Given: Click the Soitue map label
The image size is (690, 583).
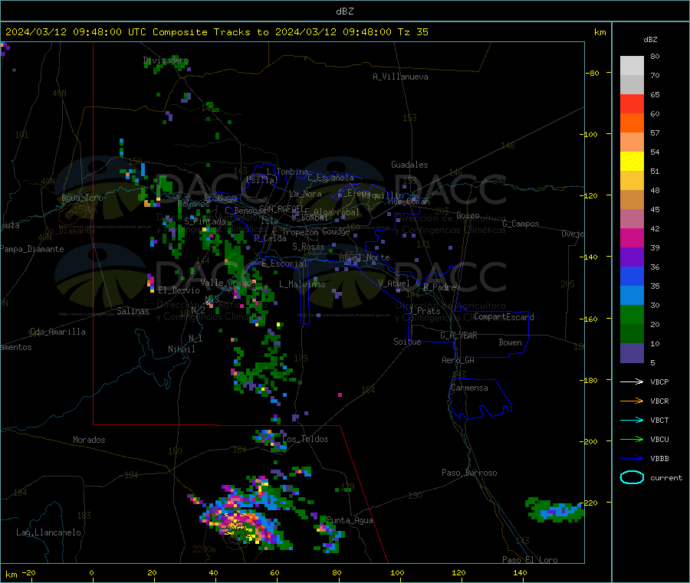Looking at the screenshot, I should (x=407, y=342).
